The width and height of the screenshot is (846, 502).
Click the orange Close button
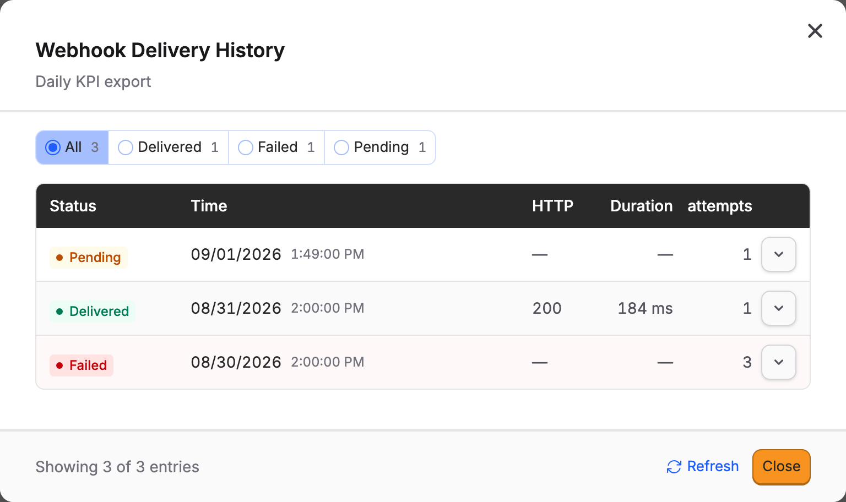point(782,467)
